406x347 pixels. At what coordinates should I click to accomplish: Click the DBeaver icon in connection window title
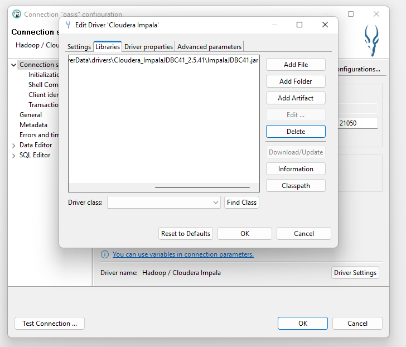coord(17,14)
